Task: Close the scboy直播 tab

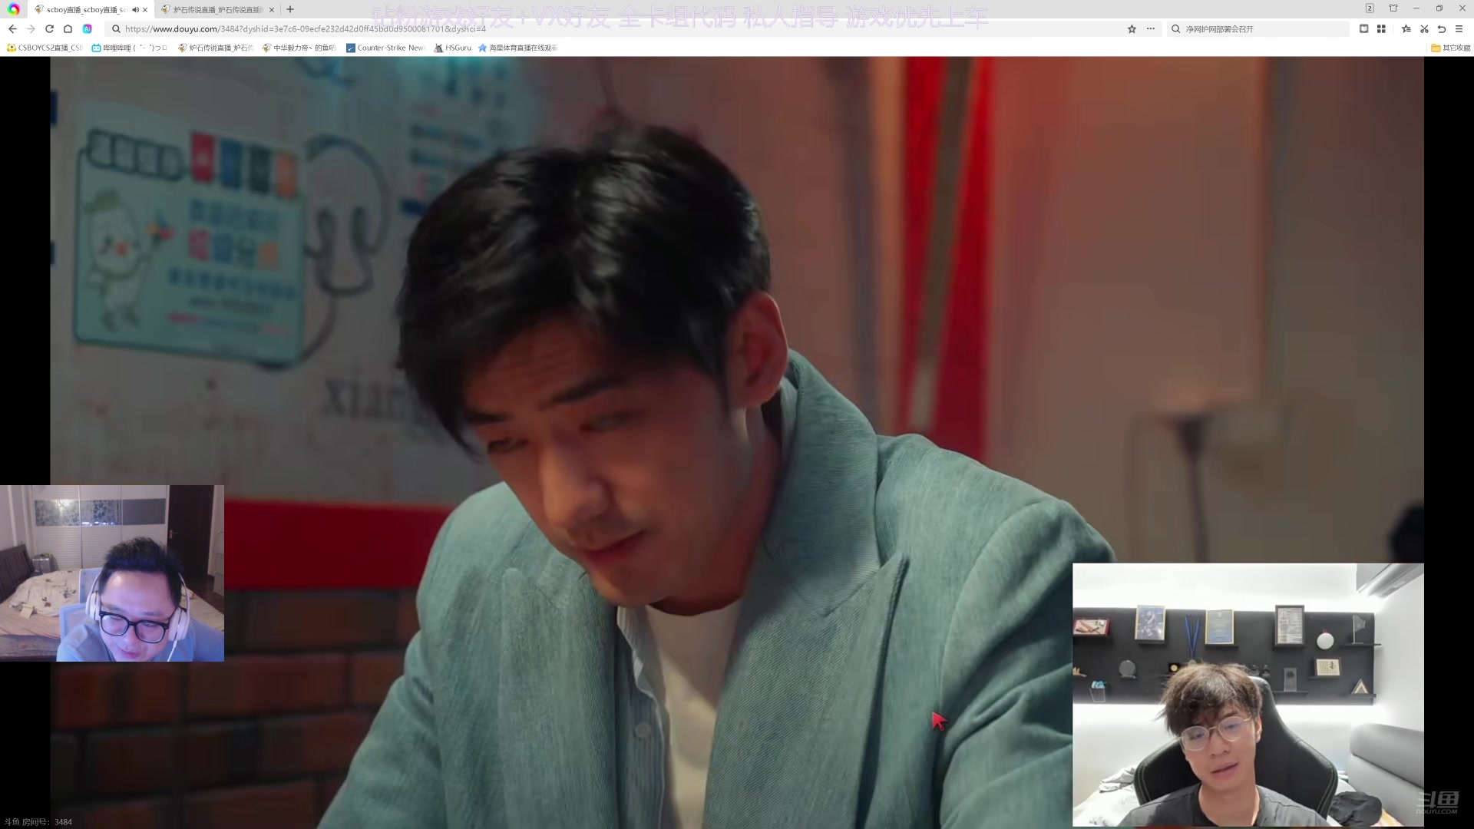Action: [145, 10]
